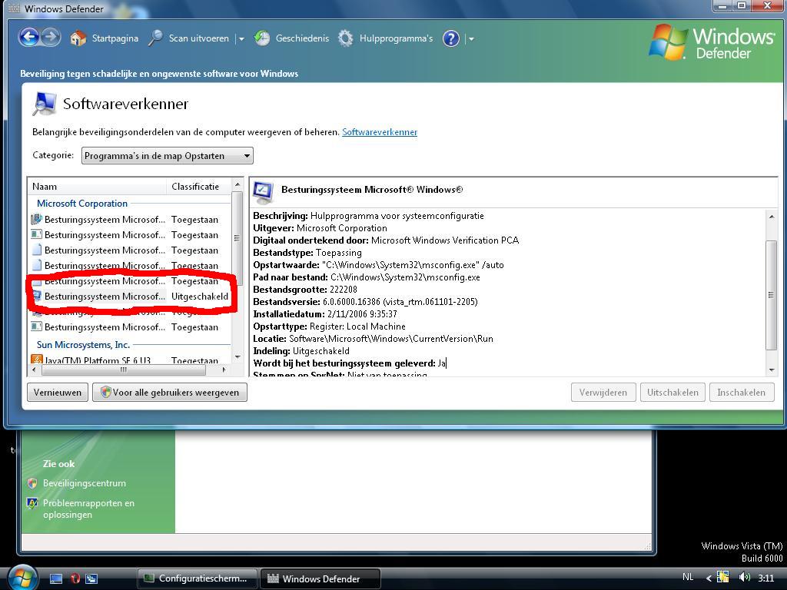Sort by the Classificatie column header
The height and width of the screenshot is (590, 787).
pyautogui.click(x=199, y=187)
